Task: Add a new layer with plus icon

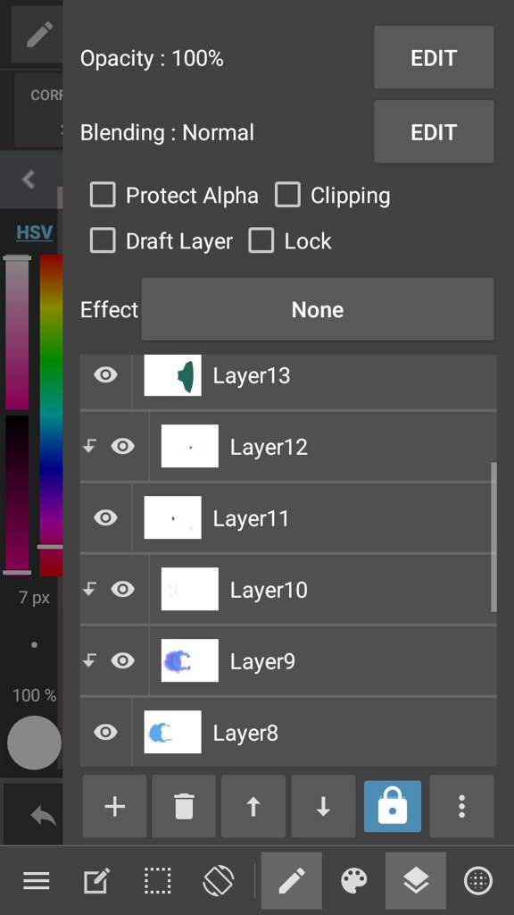Action: point(115,807)
